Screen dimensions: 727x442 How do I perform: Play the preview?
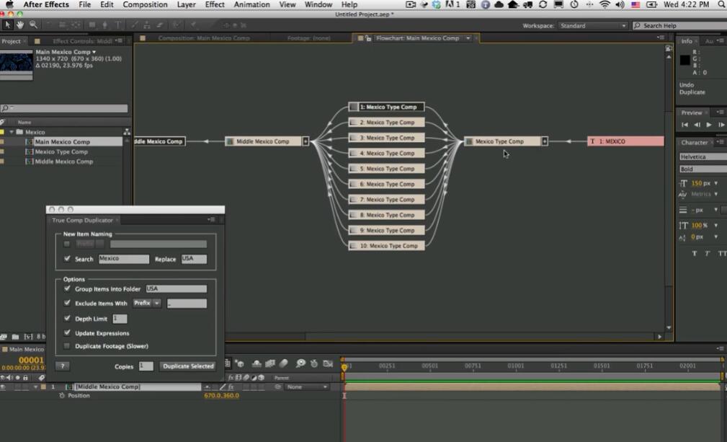(x=709, y=125)
